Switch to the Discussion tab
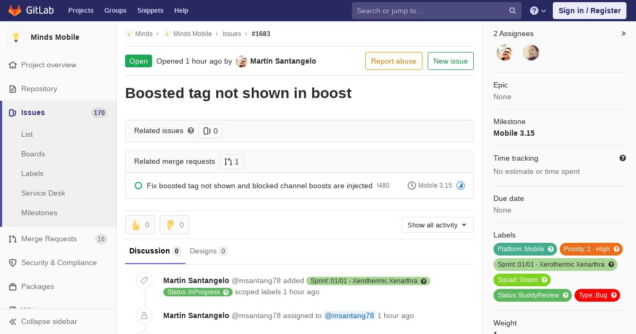 pos(155,251)
